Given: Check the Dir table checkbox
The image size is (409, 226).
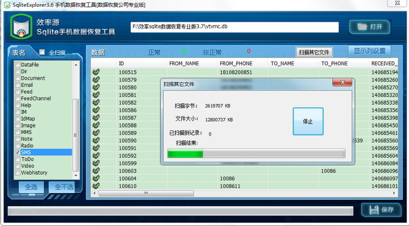Looking at the screenshot, I should click(18, 71).
